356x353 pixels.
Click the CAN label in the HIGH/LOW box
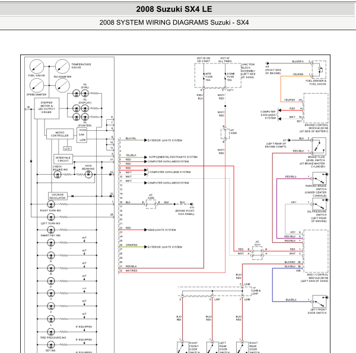(81, 134)
